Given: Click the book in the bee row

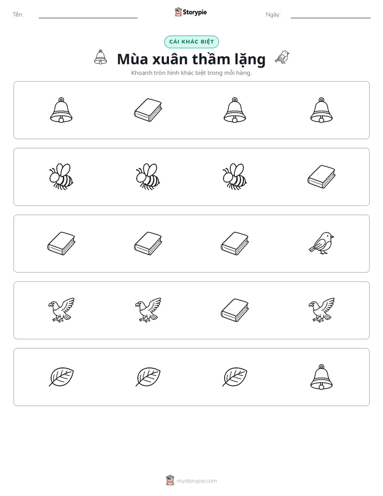Looking at the screenshot, I should click(321, 177).
